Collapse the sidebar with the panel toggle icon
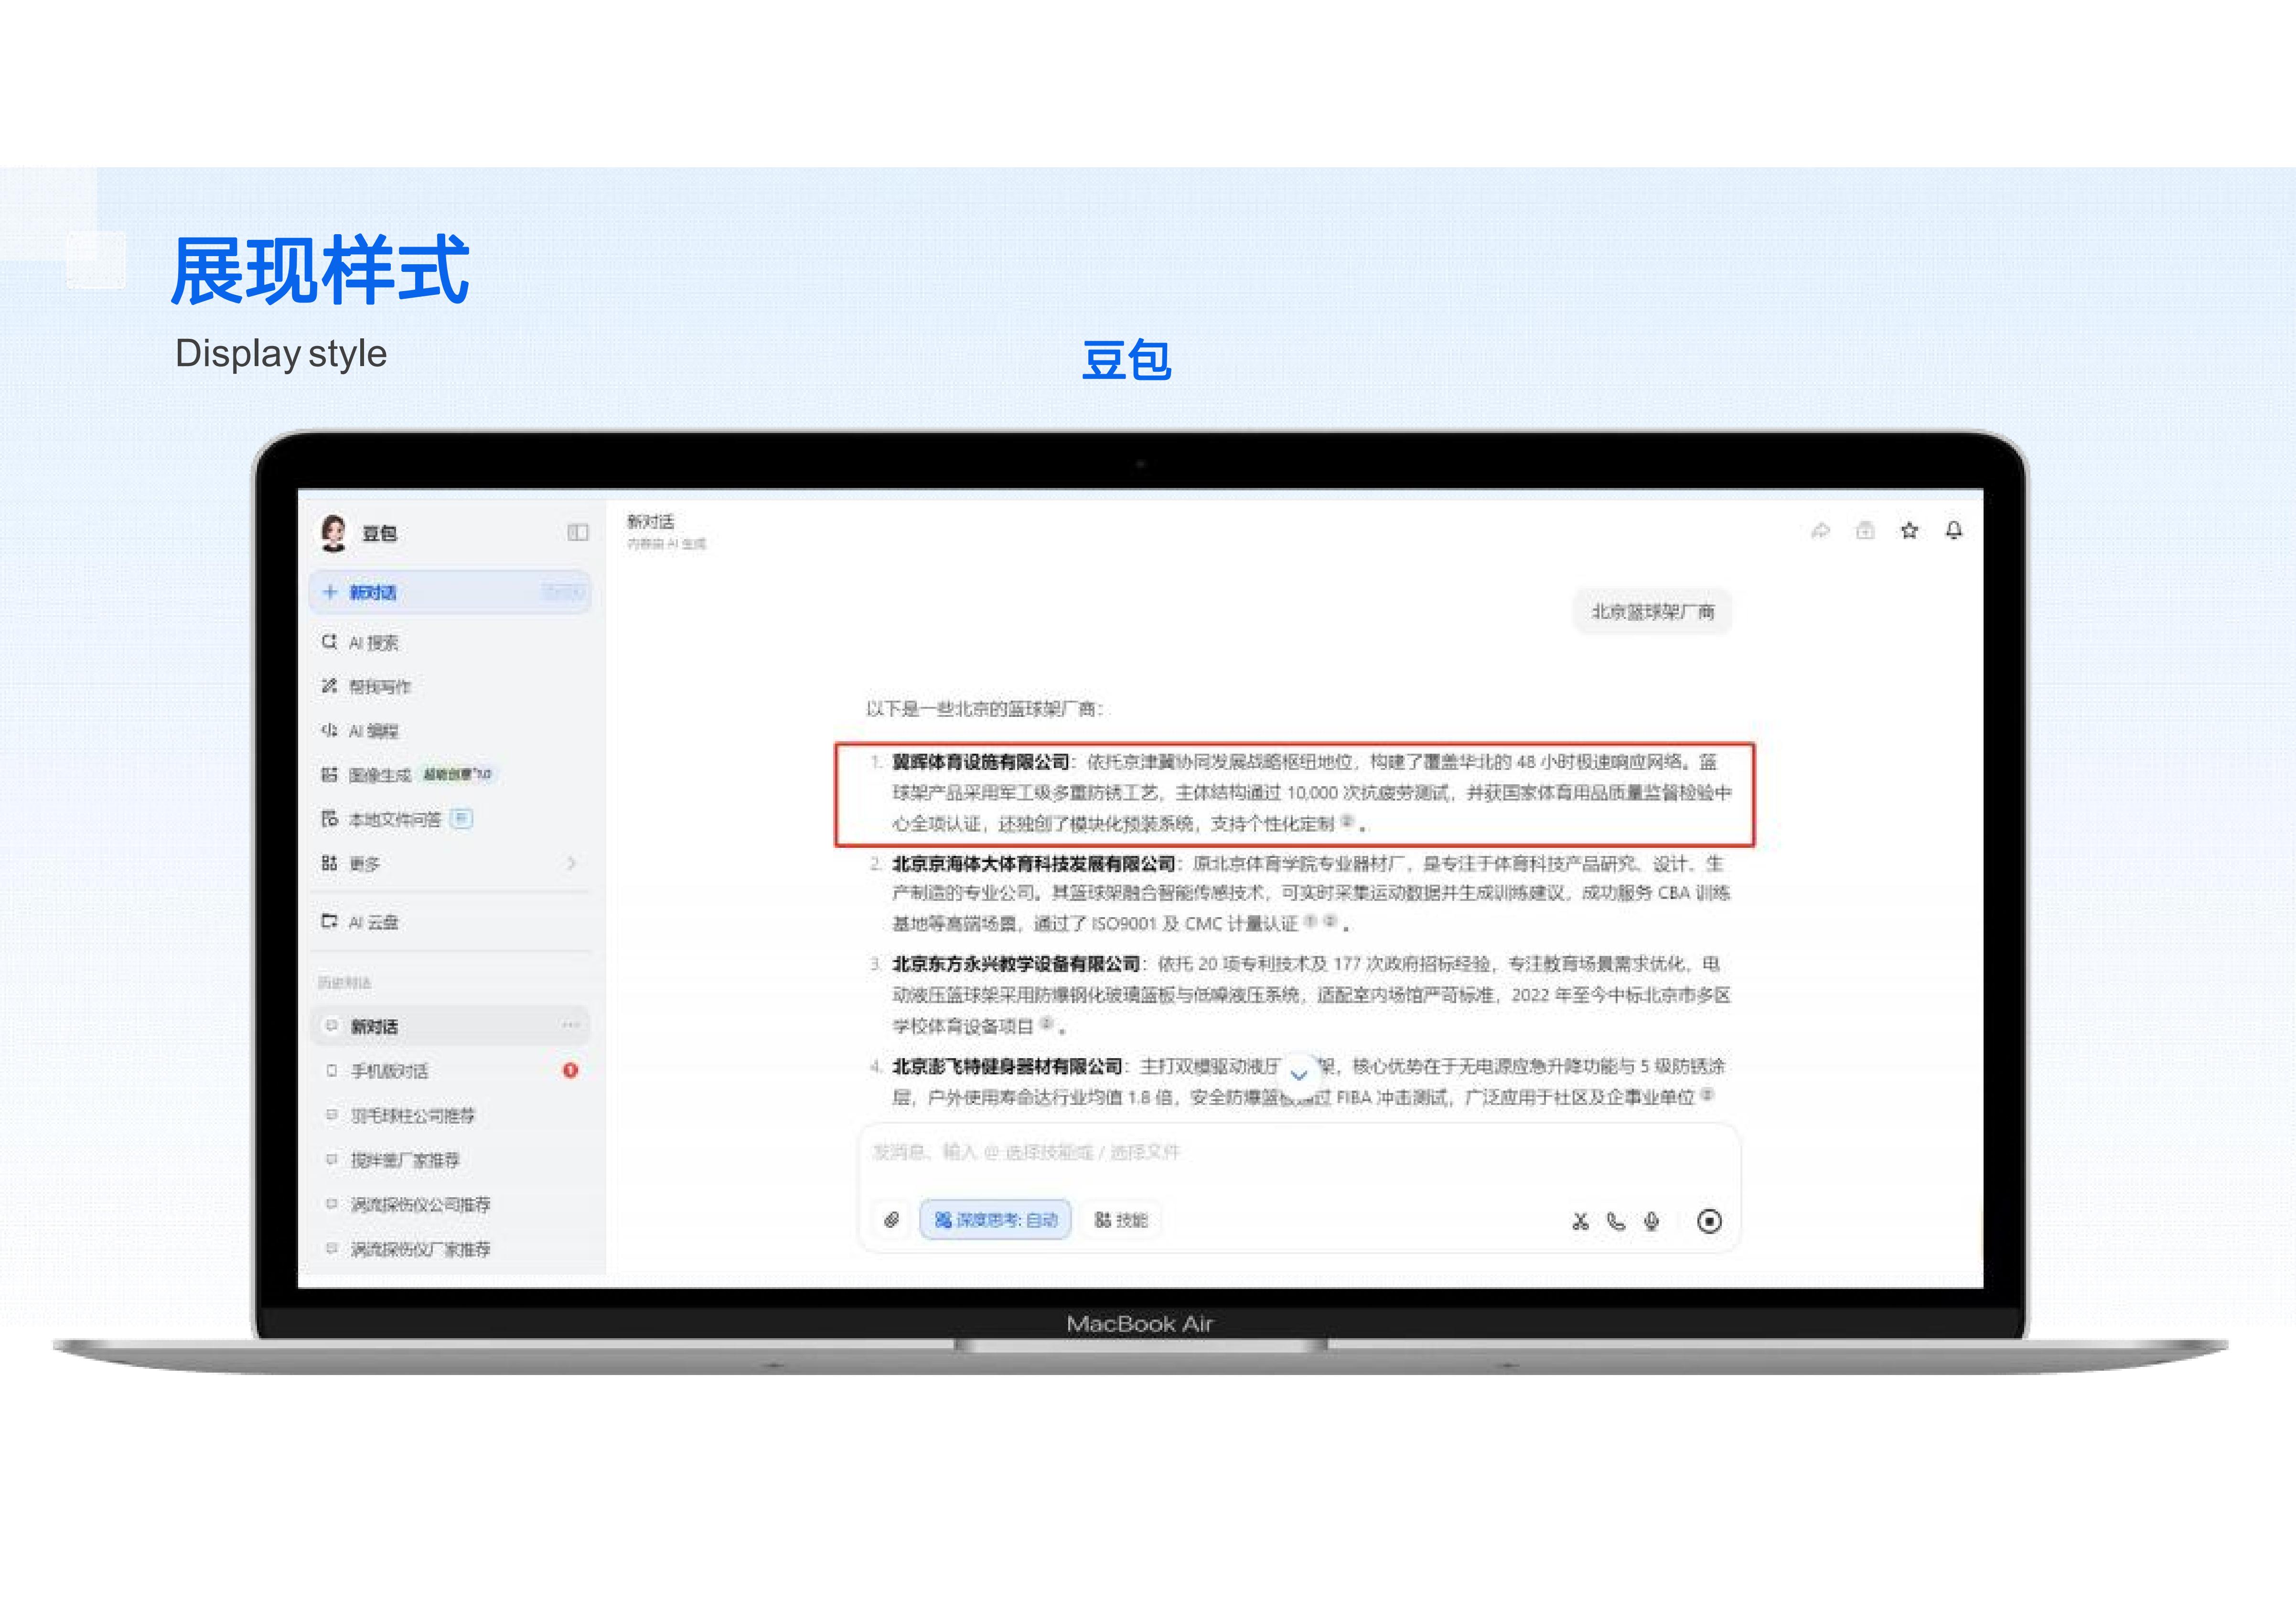Image resolution: width=2296 pixels, height=1624 pixels. coord(577,532)
